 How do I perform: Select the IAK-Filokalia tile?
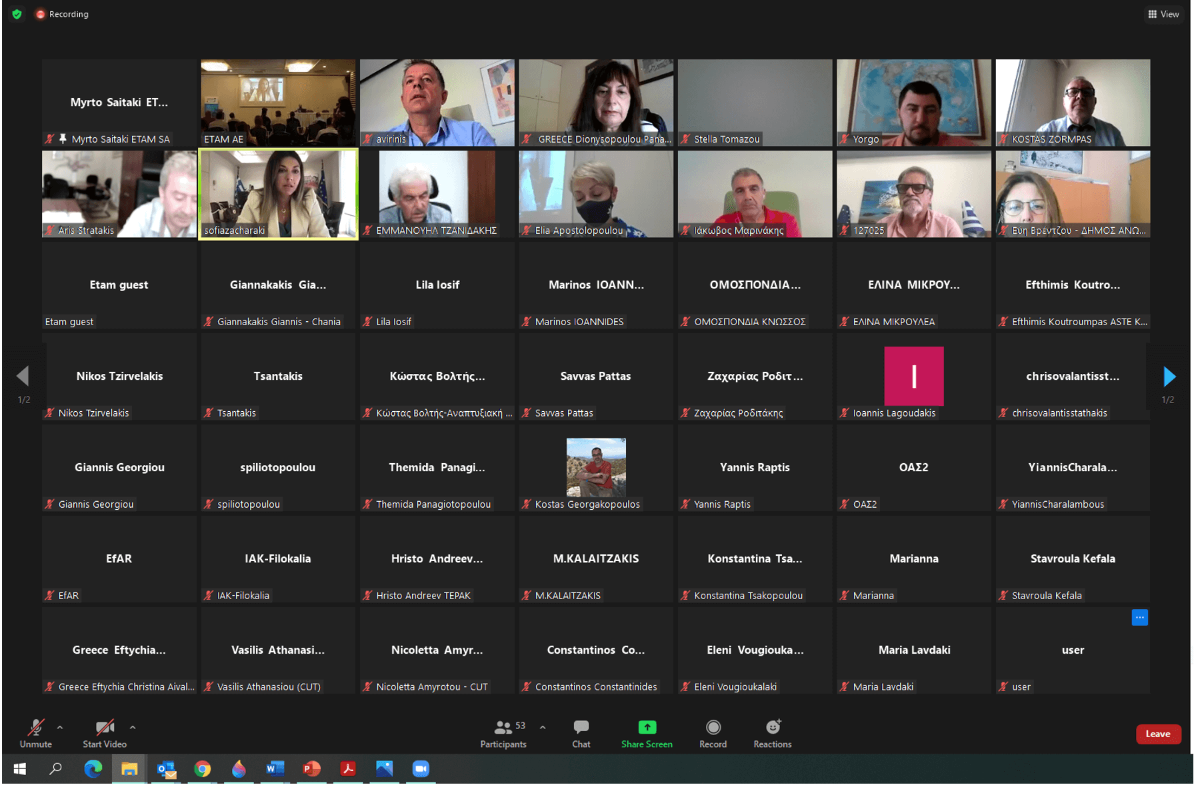click(278, 559)
